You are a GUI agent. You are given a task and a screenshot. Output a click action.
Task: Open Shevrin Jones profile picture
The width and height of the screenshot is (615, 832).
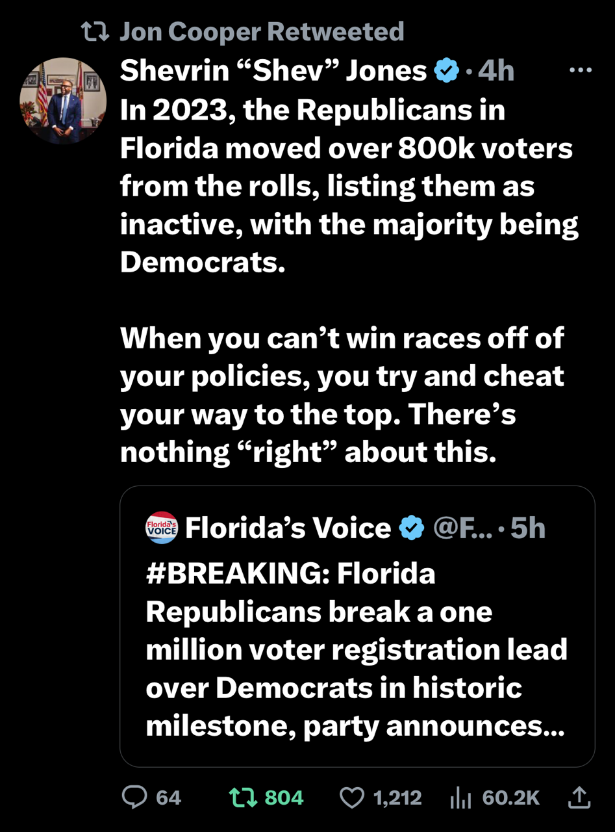click(63, 101)
